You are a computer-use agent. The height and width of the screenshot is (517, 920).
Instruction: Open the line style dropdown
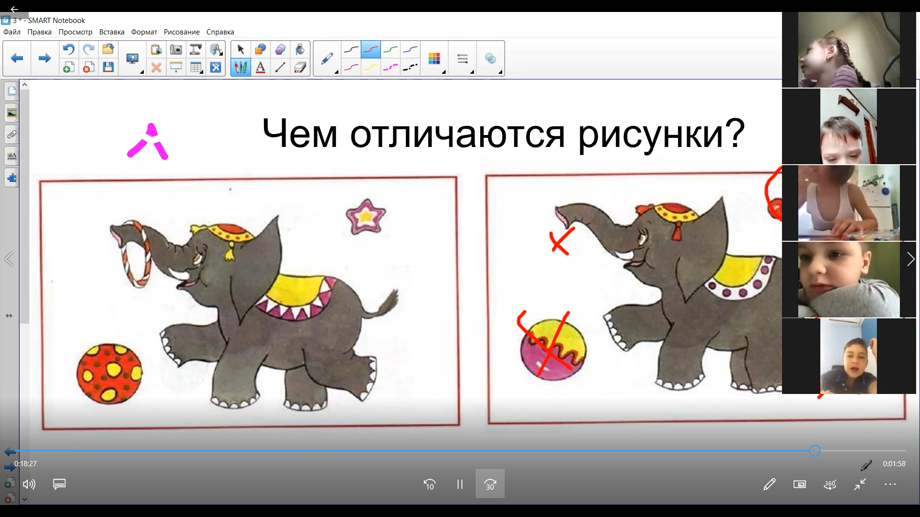(x=463, y=59)
